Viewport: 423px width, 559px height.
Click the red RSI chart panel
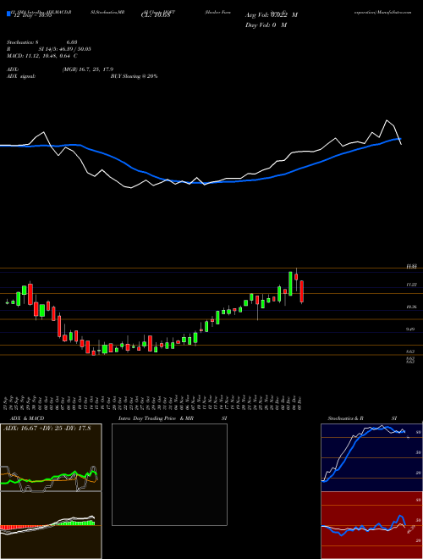(x=371, y=525)
